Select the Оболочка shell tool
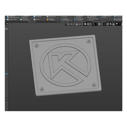The height and width of the screenshot is (127, 127). (x=51, y=17)
